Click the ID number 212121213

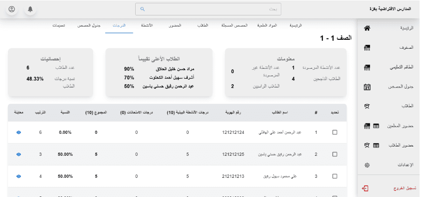tap(233, 176)
